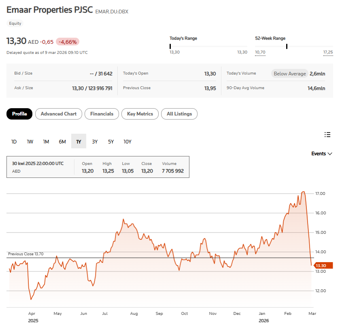Screen dimensions: 340x325
Task: Click the 52-week high value 17,25
Action: click(x=328, y=52)
